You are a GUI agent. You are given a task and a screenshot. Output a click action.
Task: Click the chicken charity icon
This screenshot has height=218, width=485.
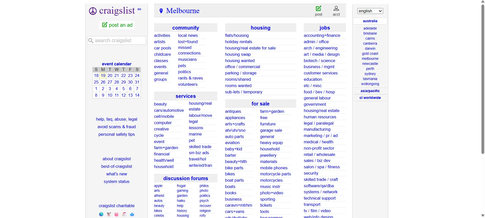(x=124, y=214)
